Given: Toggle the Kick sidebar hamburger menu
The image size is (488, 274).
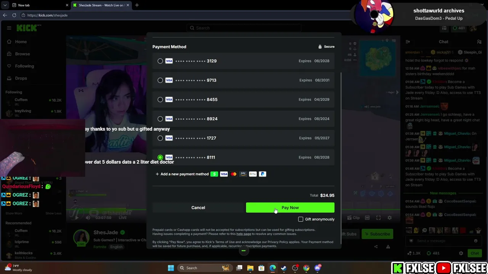Looking at the screenshot, I should click(x=9, y=28).
